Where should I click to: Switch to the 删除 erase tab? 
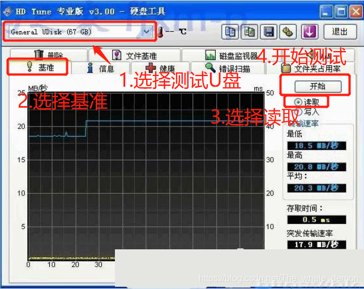(x=49, y=55)
